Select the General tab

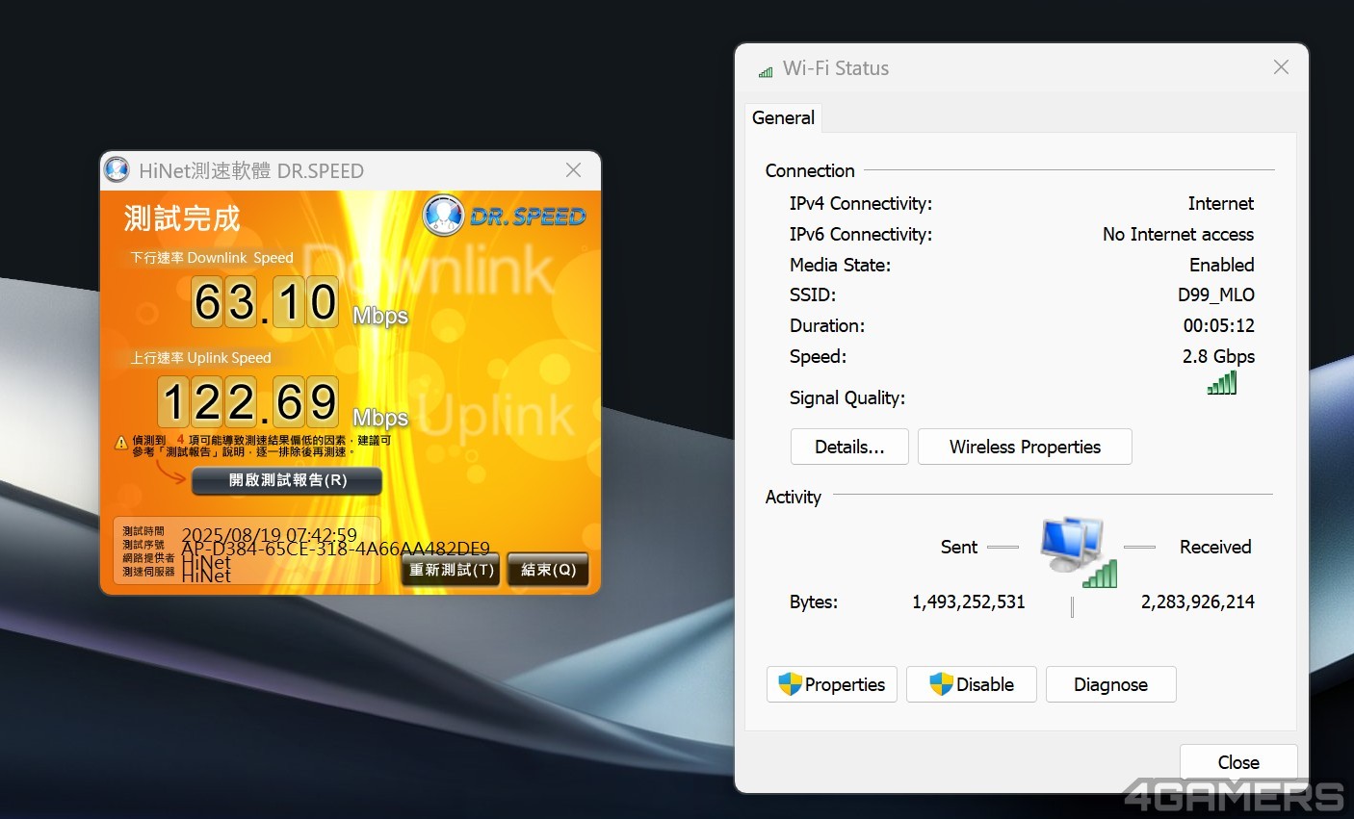click(x=783, y=117)
